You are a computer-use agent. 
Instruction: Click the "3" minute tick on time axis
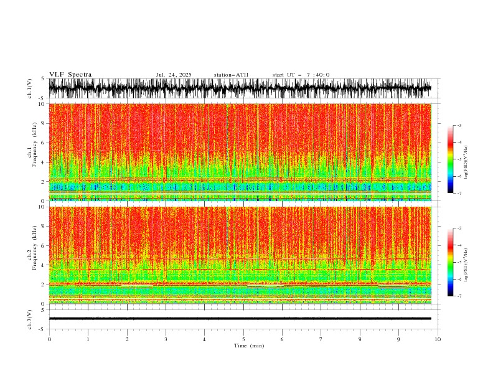166,339
